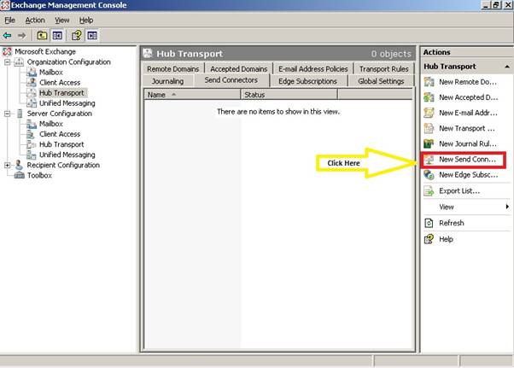
Task: Switch to the E-mail Address Policies tab
Action: 313,69
